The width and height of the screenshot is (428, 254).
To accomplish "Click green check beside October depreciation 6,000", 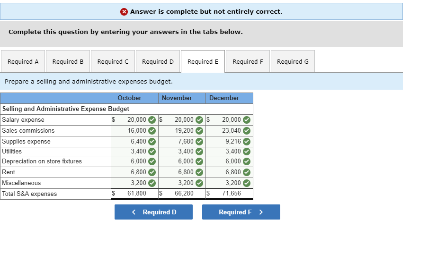I will click(152, 161).
